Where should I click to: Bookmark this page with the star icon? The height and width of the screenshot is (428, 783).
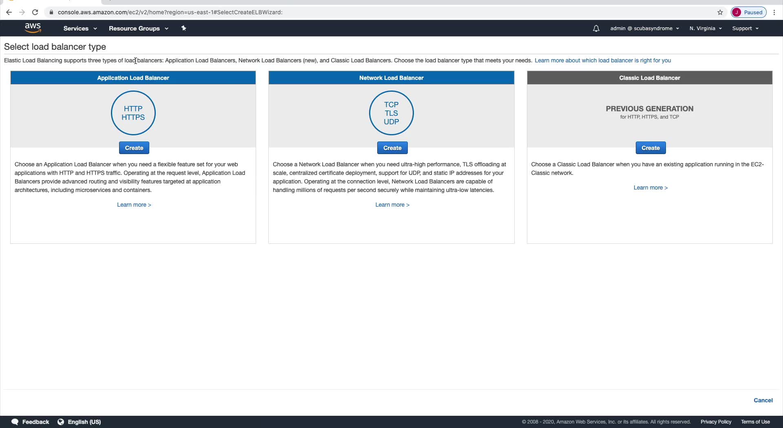coord(720,12)
